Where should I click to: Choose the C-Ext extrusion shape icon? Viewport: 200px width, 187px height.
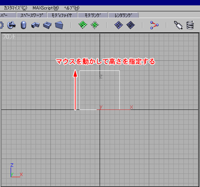point(47,25)
